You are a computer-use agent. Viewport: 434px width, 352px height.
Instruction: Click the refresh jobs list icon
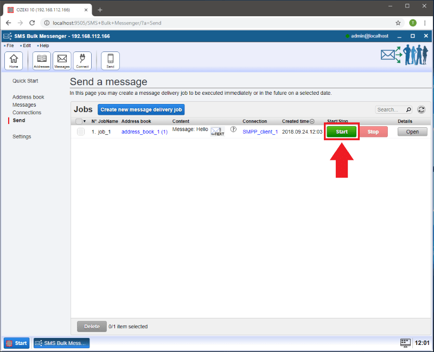(422, 110)
